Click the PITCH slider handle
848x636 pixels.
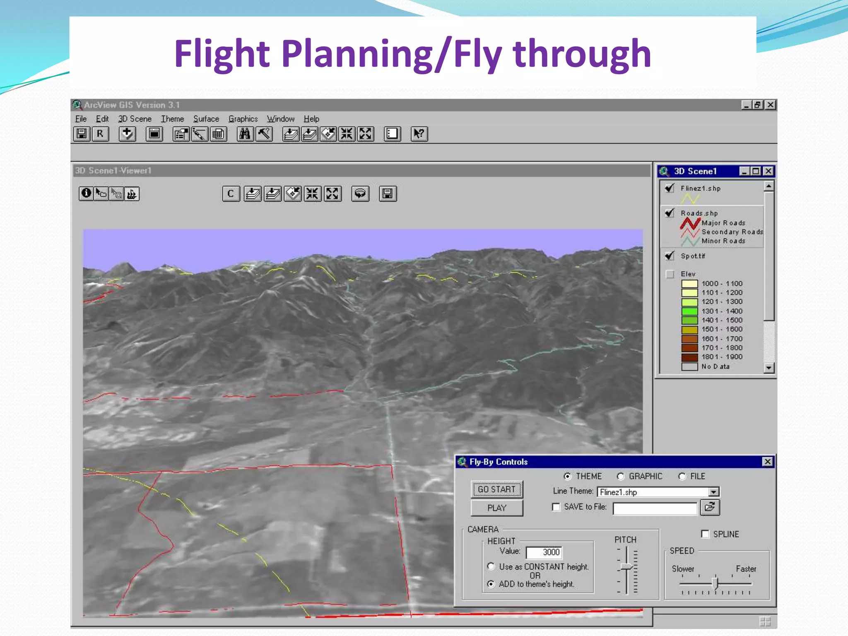(x=627, y=566)
